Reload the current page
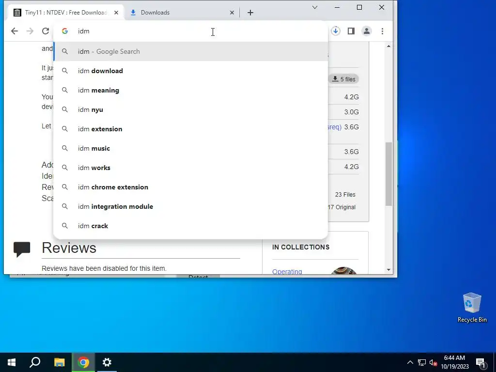 click(x=46, y=31)
